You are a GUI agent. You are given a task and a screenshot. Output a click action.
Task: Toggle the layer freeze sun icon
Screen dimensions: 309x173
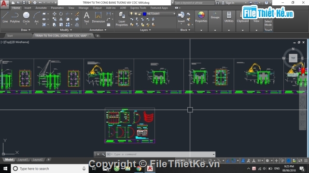click(136, 14)
